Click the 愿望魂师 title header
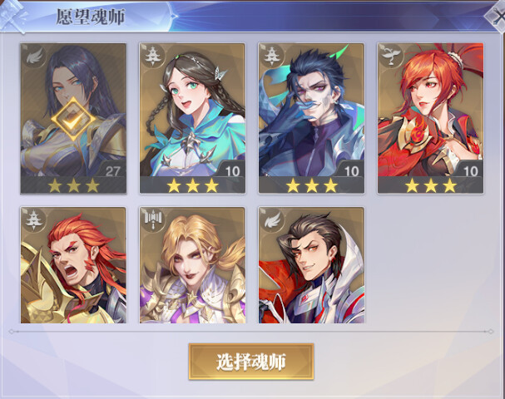This screenshot has height=399, width=505. pyautogui.click(x=90, y=17)
